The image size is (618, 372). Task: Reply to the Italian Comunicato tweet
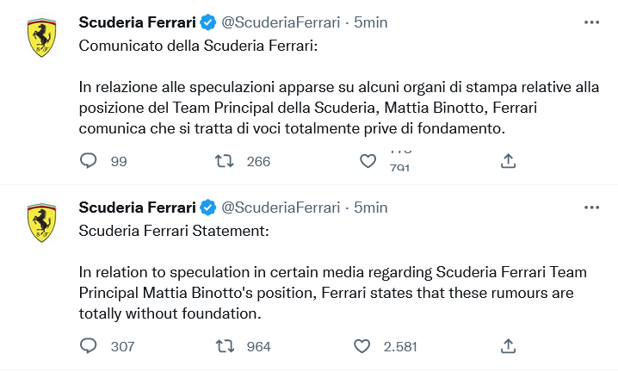click(x=88, y=161)
